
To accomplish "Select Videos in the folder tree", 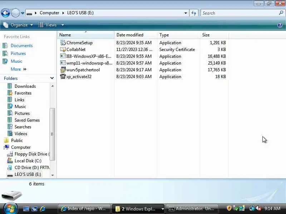I will 21,133.
